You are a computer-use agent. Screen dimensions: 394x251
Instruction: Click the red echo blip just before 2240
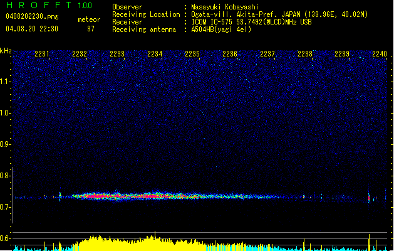pyautogui.click(x=369, y=198)
